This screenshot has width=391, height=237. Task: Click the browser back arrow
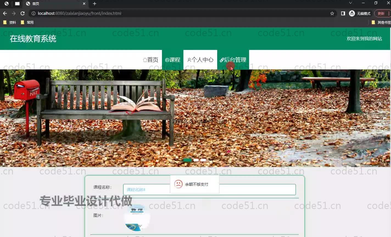pyautogui.click(x=5, y=13)
